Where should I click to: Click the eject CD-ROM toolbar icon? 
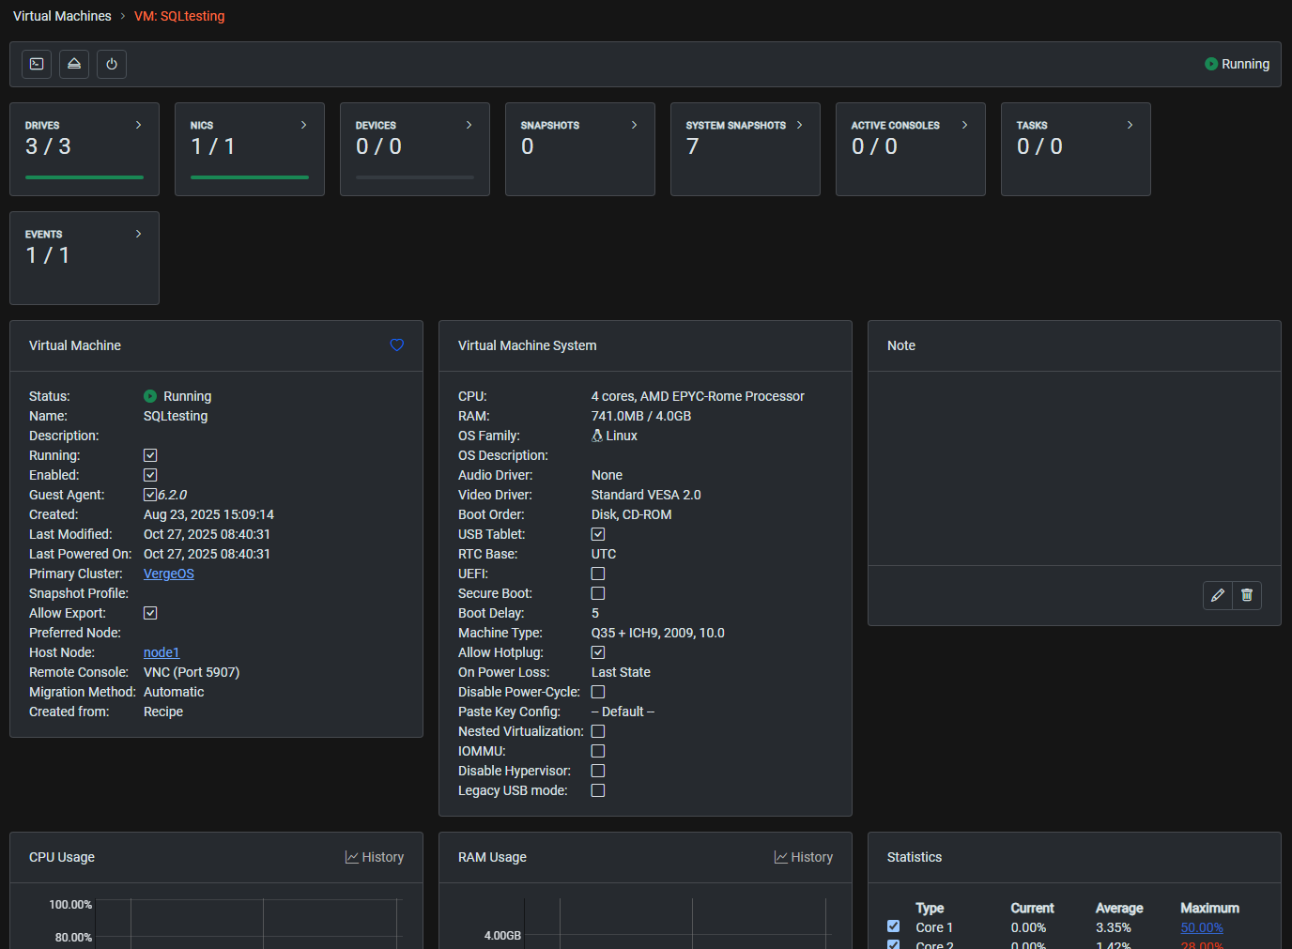tap(74, 64)
